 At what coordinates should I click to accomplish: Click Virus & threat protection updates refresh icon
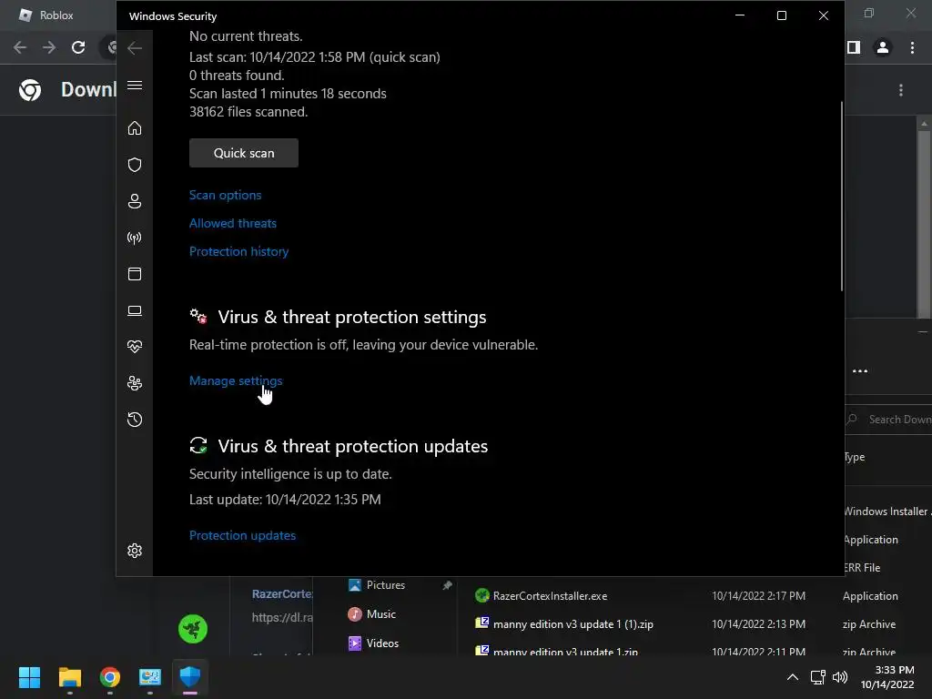(198, 445)
